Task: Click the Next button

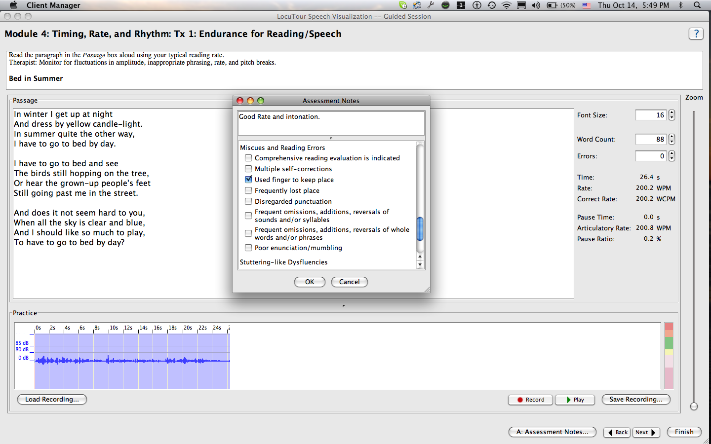Action: click(646, 433)
